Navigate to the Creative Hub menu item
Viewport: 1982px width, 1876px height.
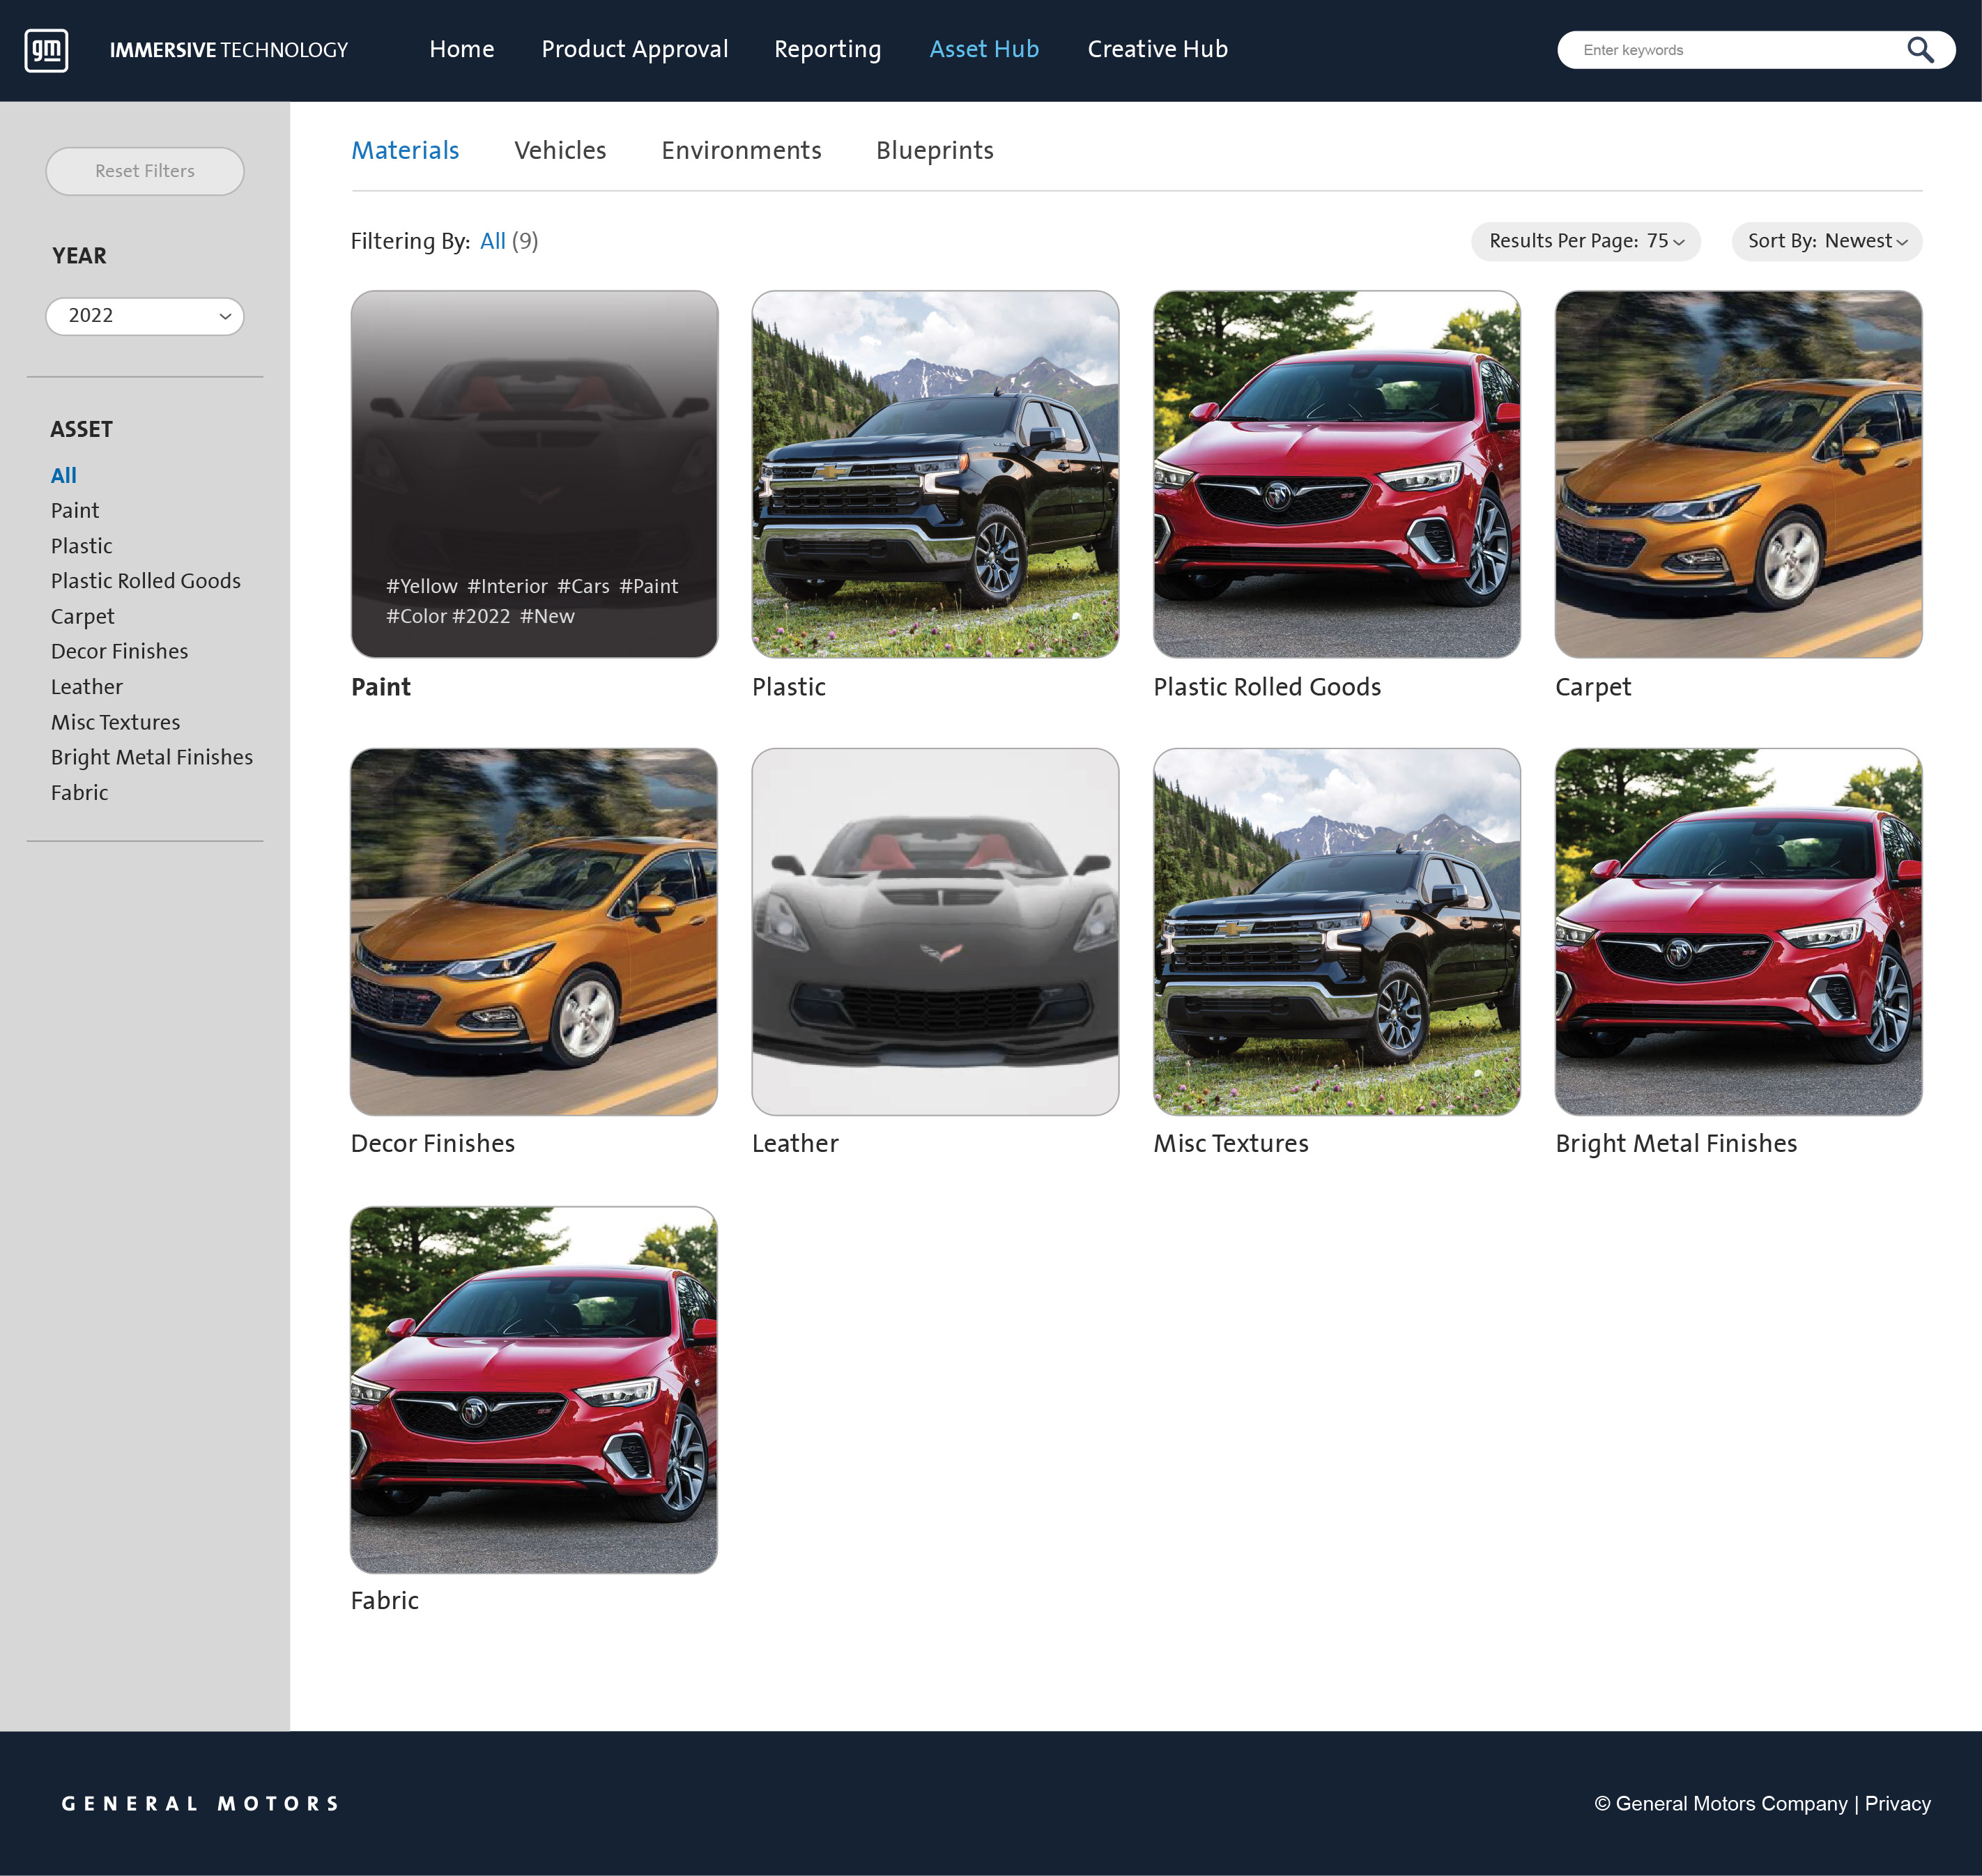click(x=1157, y=49)
